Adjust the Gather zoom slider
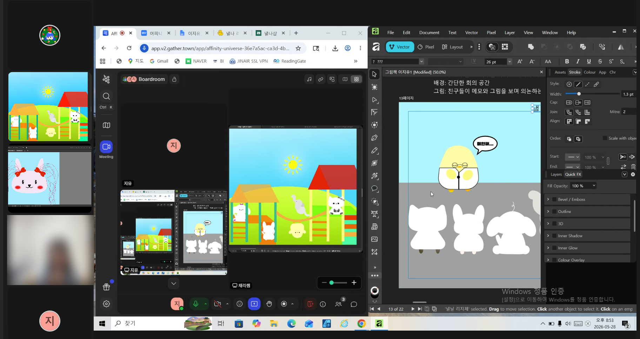This screenshot has width=640, height=339. (x=339, y=283)
